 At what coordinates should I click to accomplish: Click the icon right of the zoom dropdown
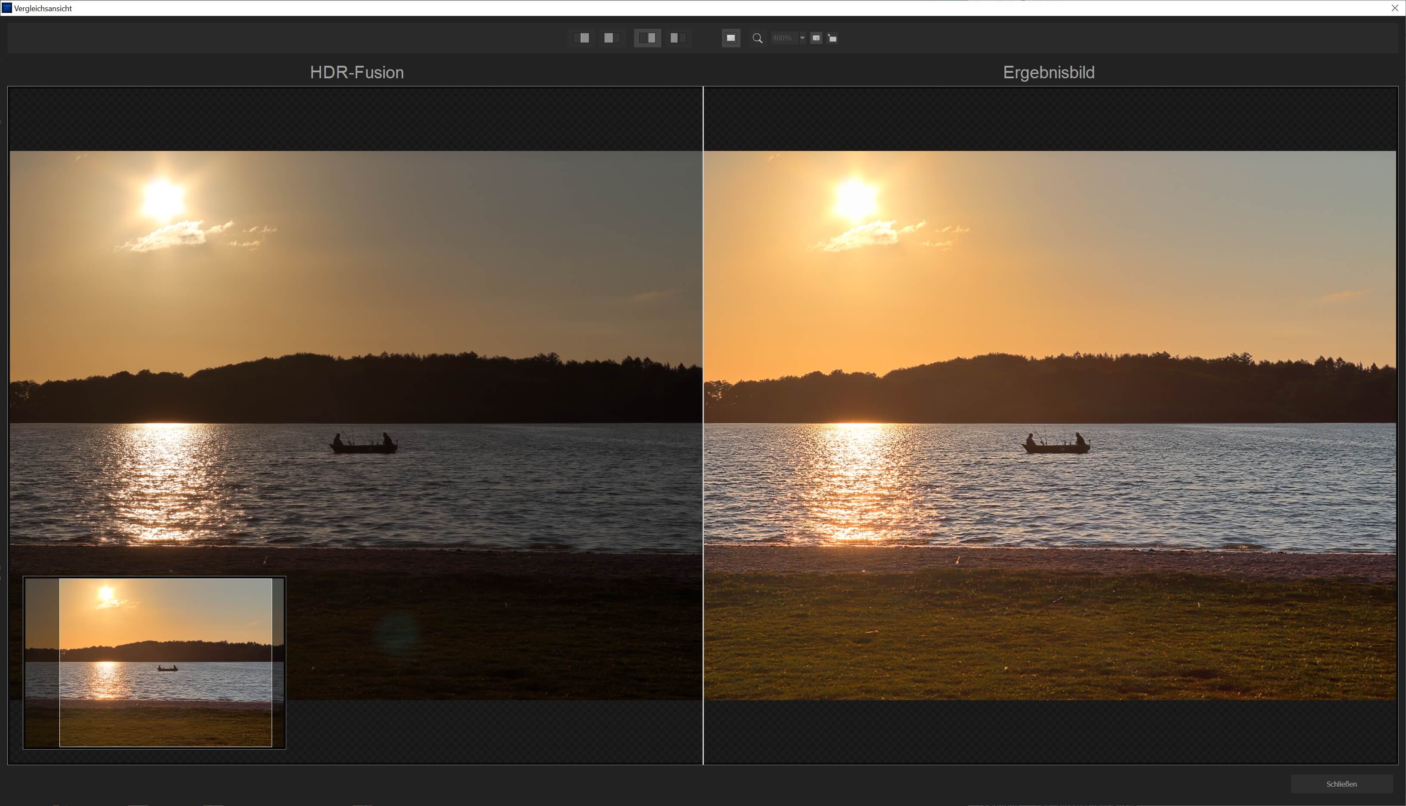coord(816,38)
